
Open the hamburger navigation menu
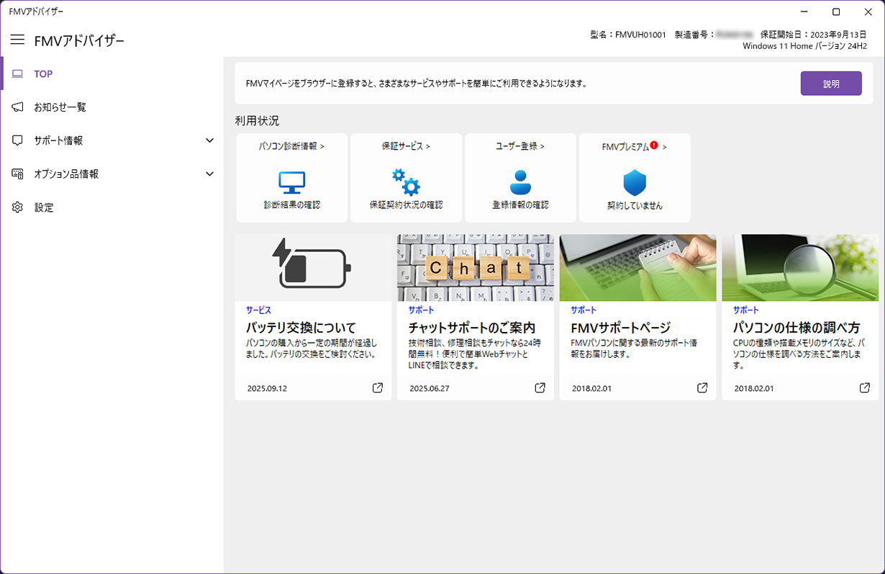click(17, 40)
